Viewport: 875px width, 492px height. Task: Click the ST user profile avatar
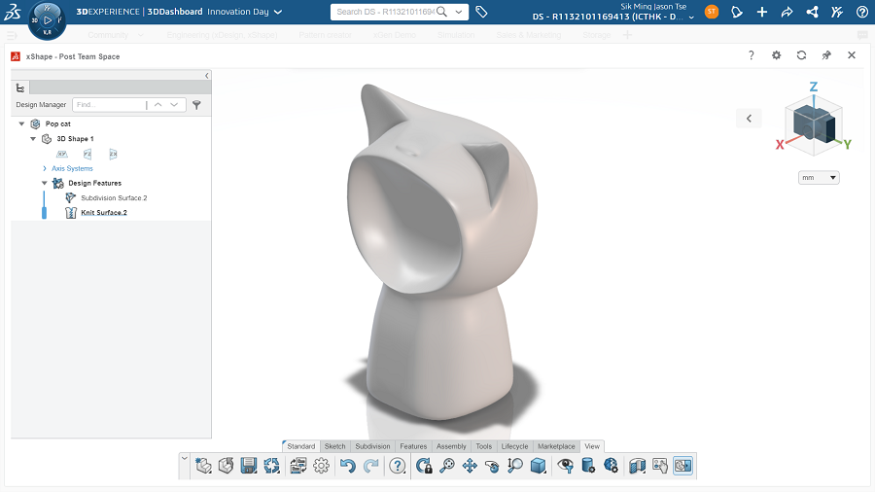(x=712, y=12)
